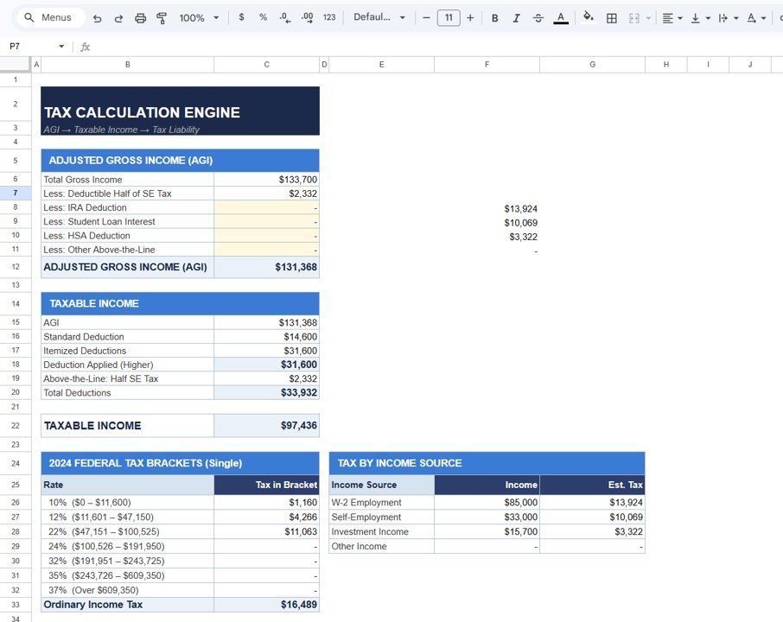The width and height of the screenshot is (783, 622).
Task: Format selection as currency
Action: coord(241,16)
